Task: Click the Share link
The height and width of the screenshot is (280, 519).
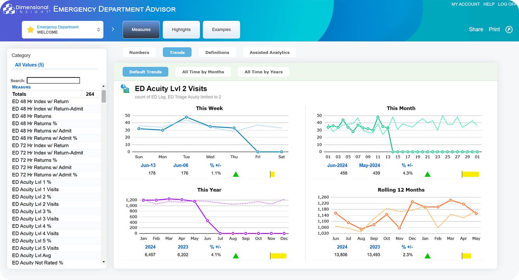Action: [476, 29]
